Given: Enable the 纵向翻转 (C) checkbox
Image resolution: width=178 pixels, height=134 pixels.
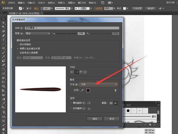Looking at the screenshot, I should (71, 108).
